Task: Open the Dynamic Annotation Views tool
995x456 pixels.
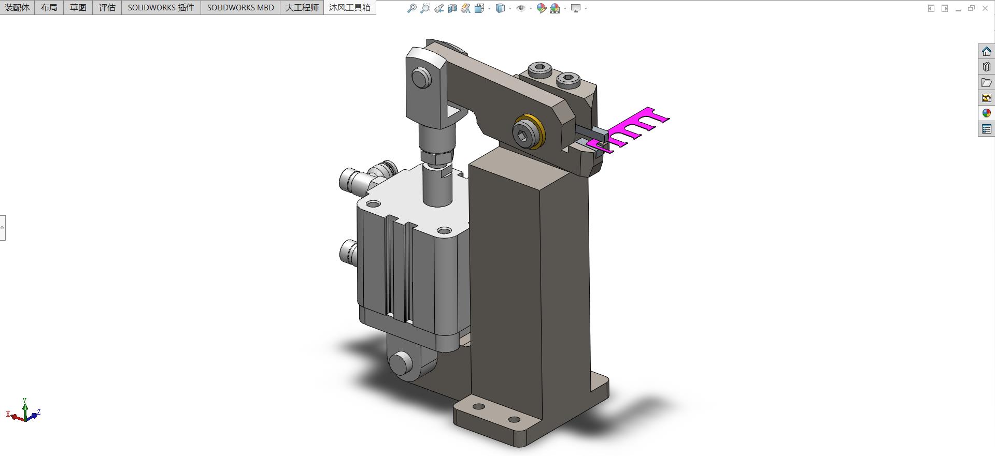Action: (466, 8)
